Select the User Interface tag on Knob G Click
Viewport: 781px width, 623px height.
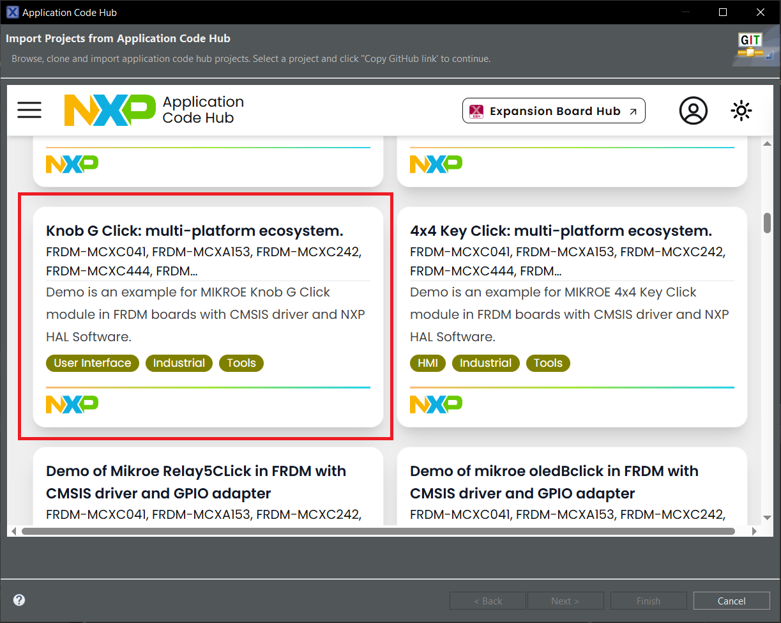(93, 363)
